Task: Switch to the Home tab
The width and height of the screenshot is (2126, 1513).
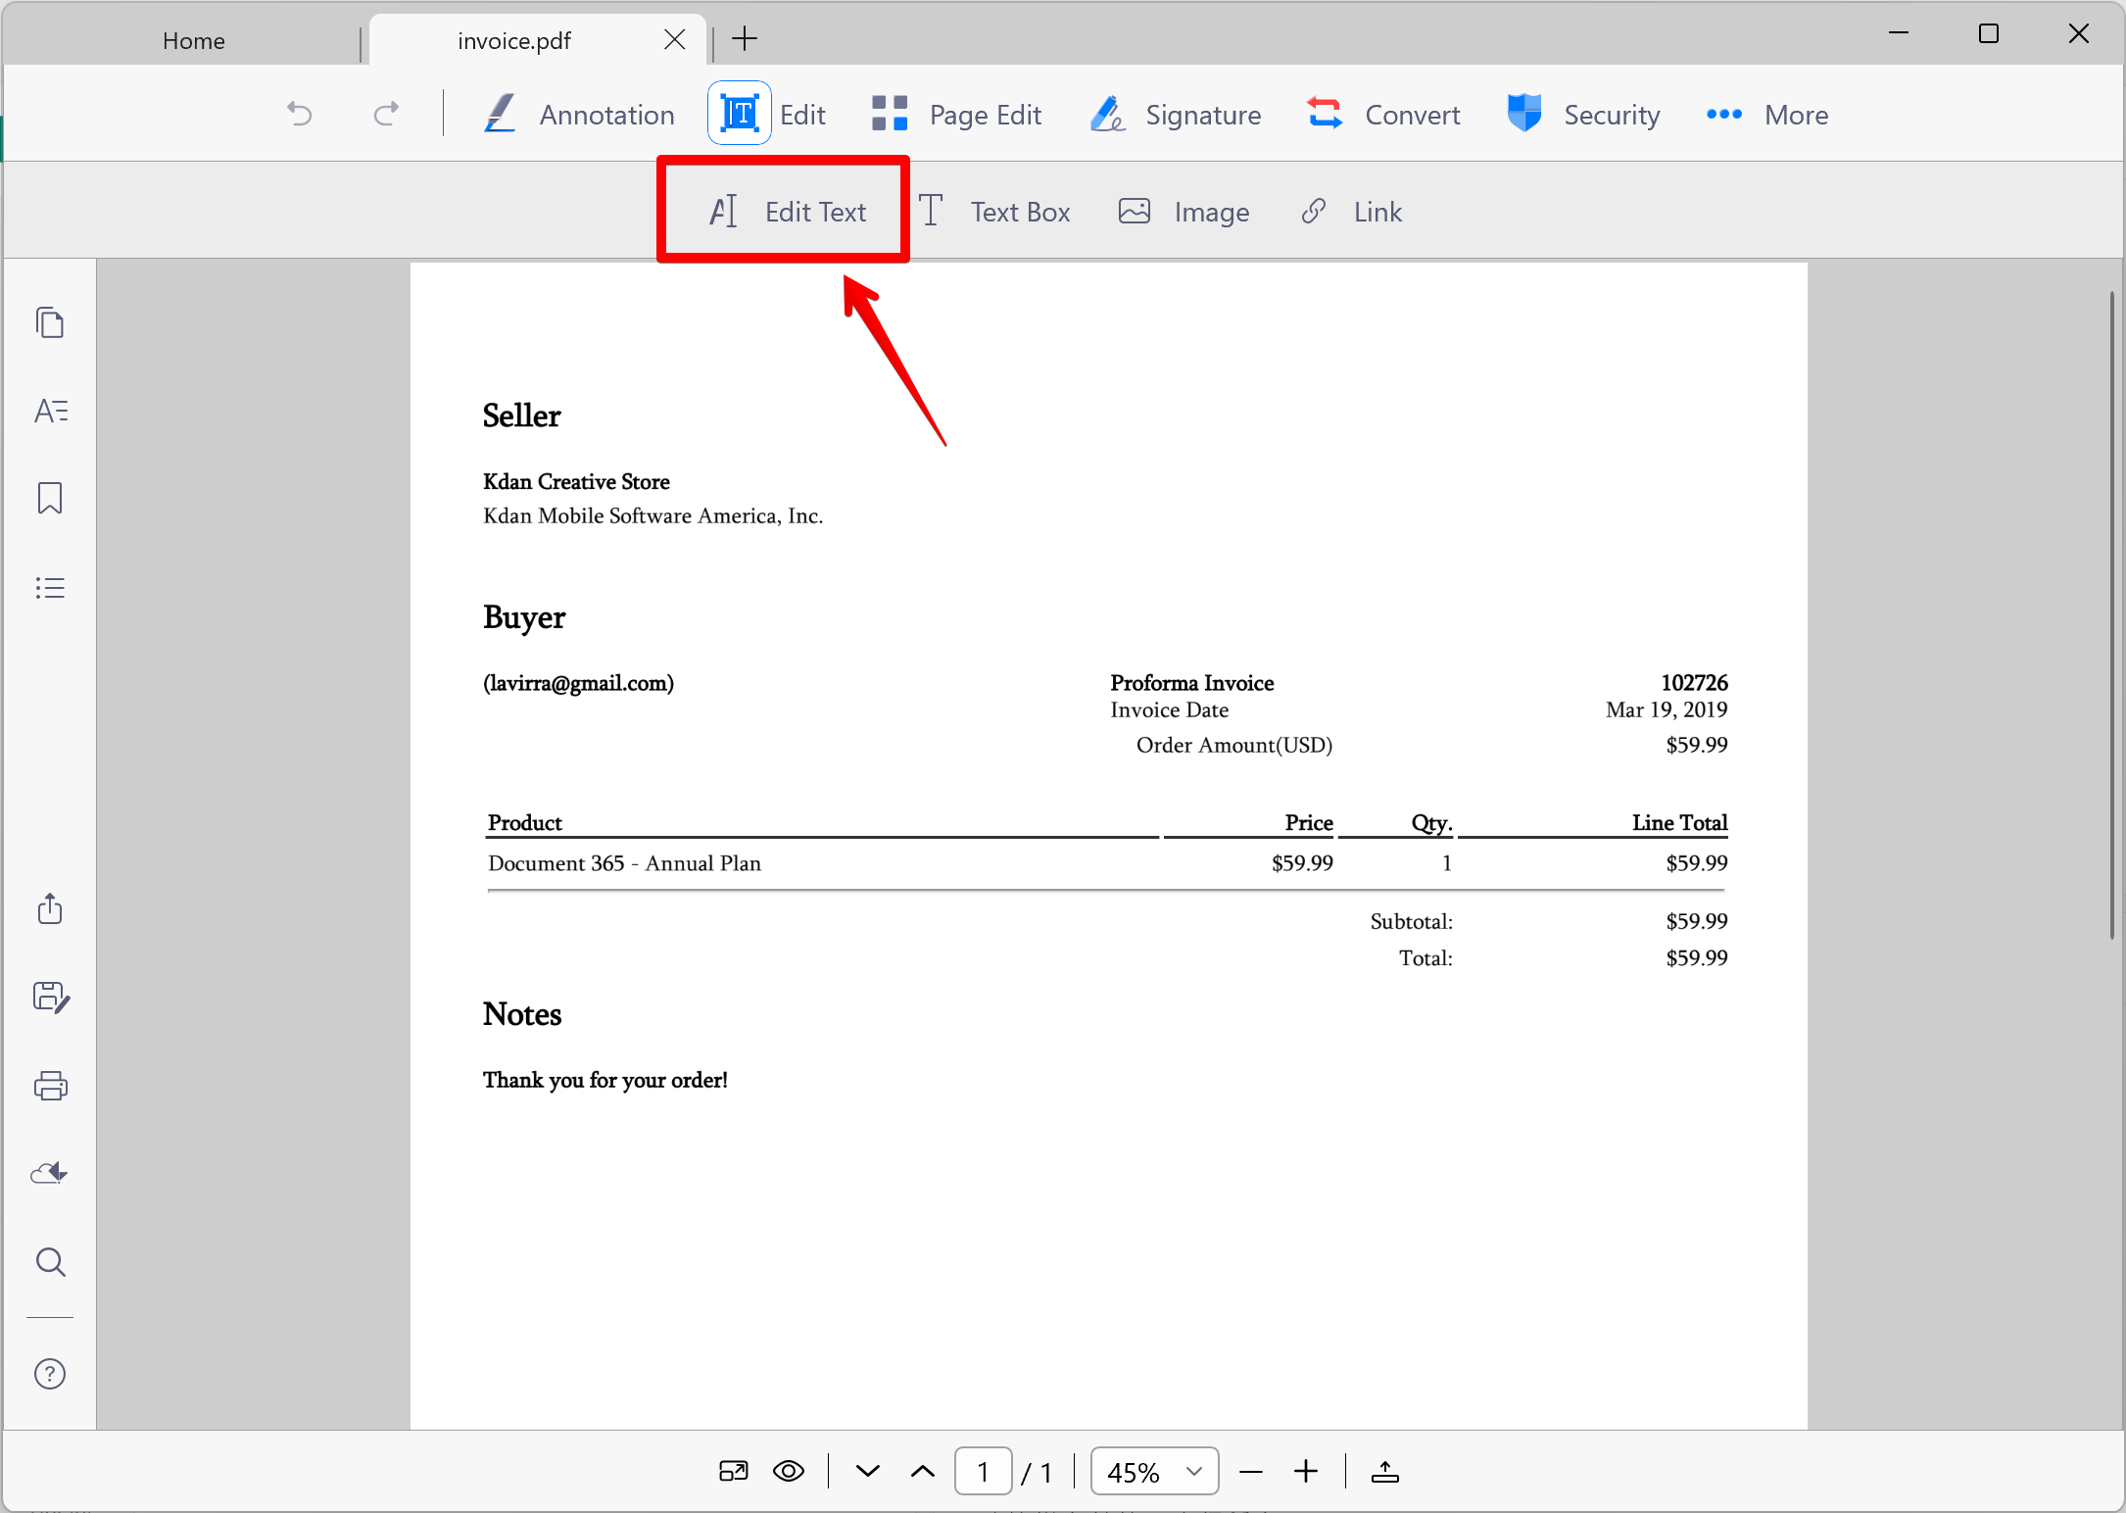Action: click(x=194, y=40)
